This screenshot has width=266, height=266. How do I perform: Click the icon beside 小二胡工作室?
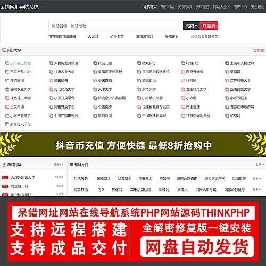(7, 63)
